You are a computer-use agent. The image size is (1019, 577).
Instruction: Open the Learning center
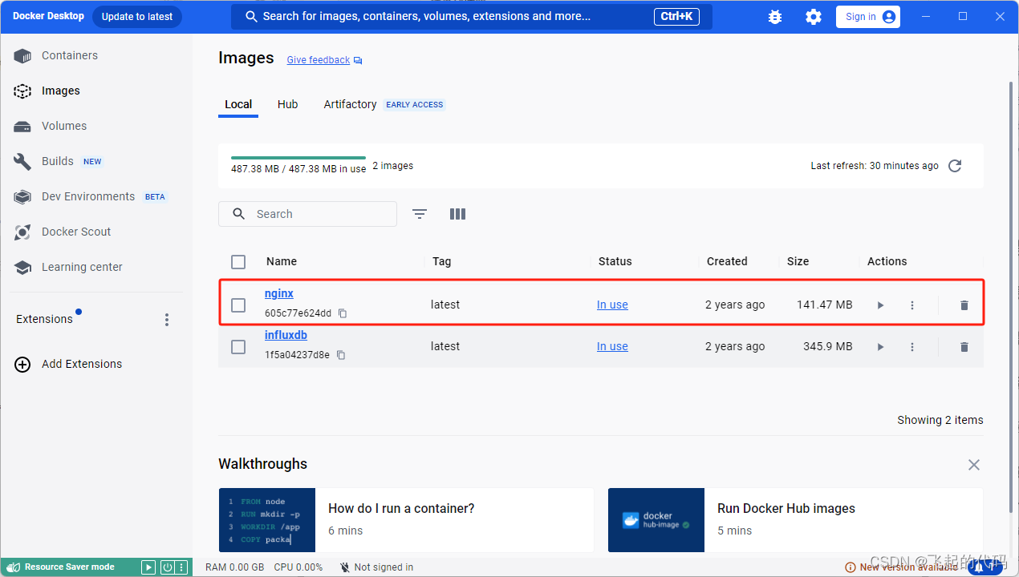pos(81,267)
